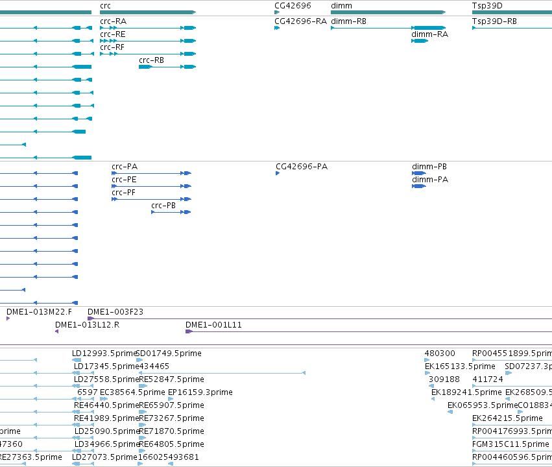Select EST EK264215.5prime
Image resolution: width=552 pixels, height=467 pixels.
[x=507, y=418]
